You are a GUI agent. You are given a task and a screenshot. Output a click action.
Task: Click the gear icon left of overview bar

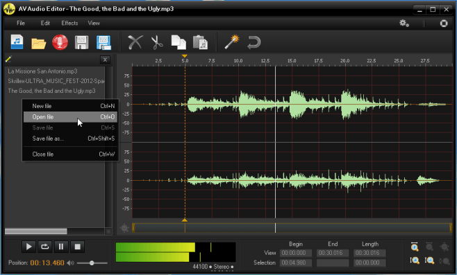point(124,228)
